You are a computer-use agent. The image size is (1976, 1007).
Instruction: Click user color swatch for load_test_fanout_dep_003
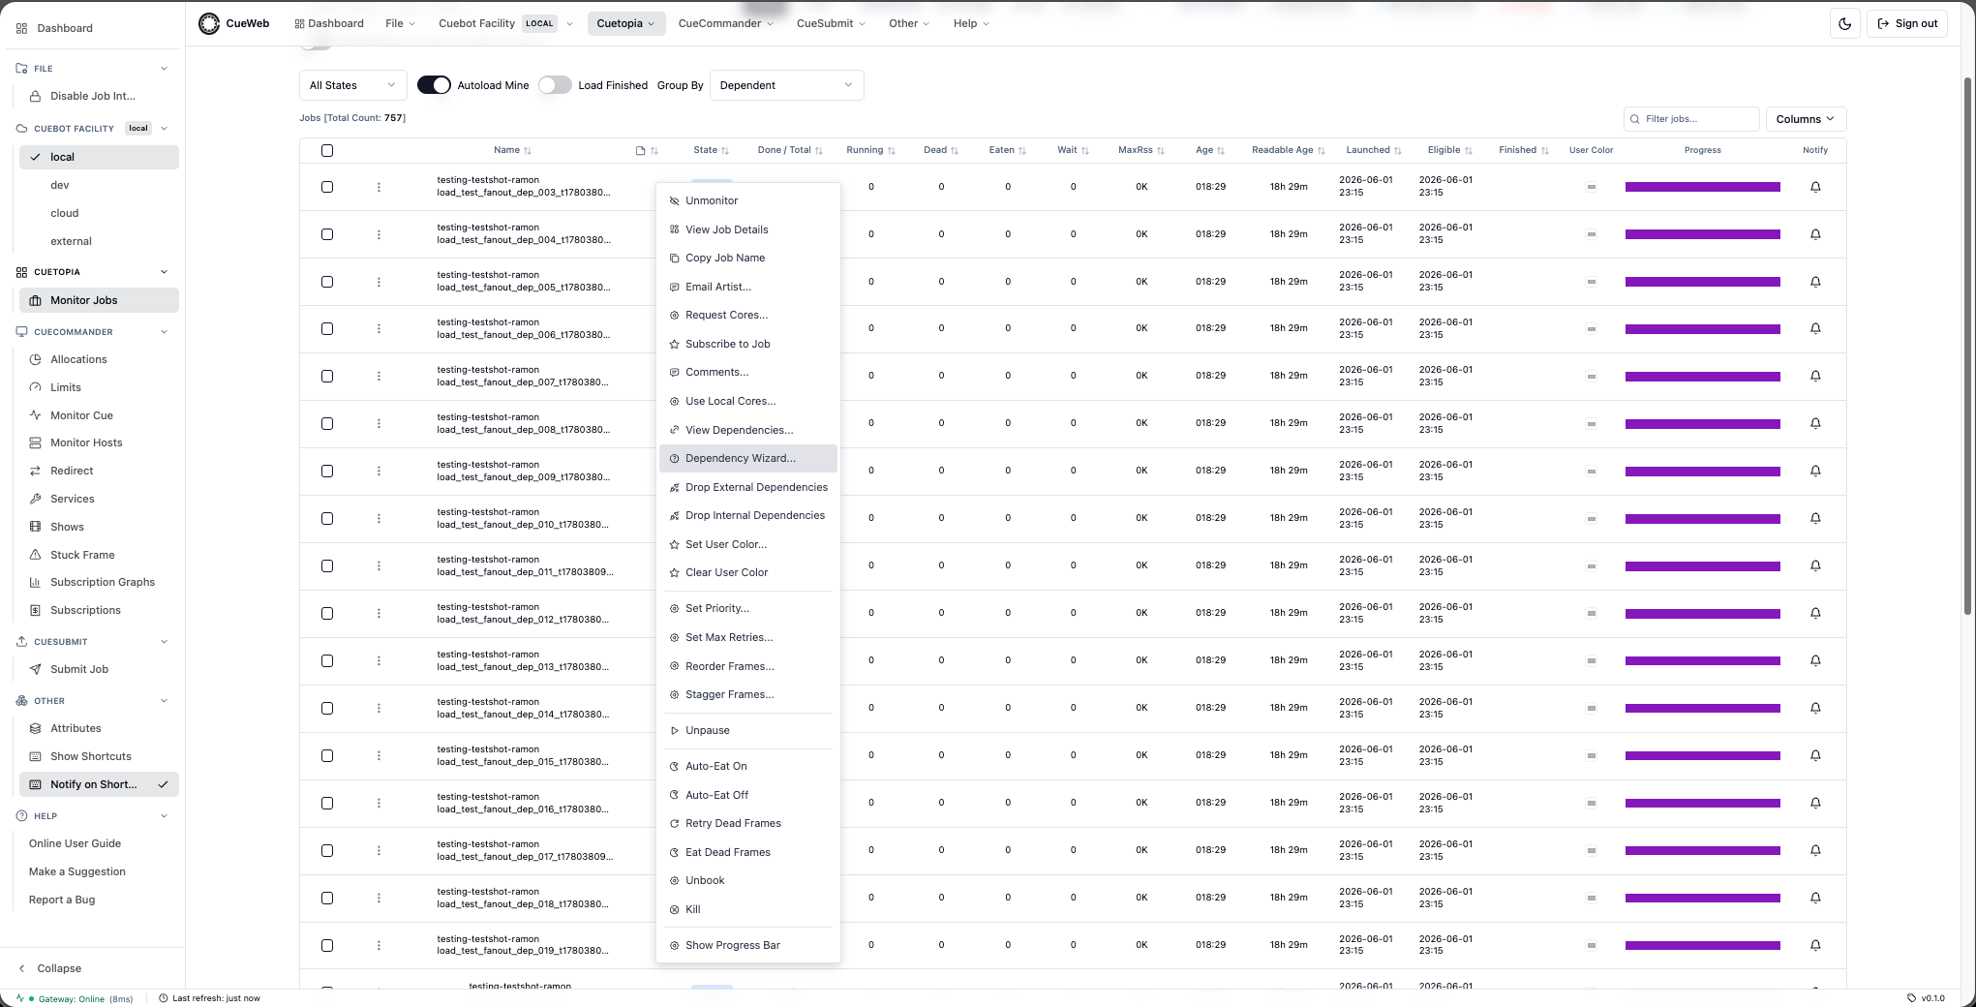click(x=1591, y=187)
